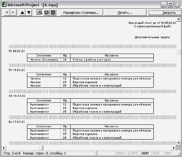Click the Печать print button
Viewport: 182px width, 157px height.
pos(125,12)
